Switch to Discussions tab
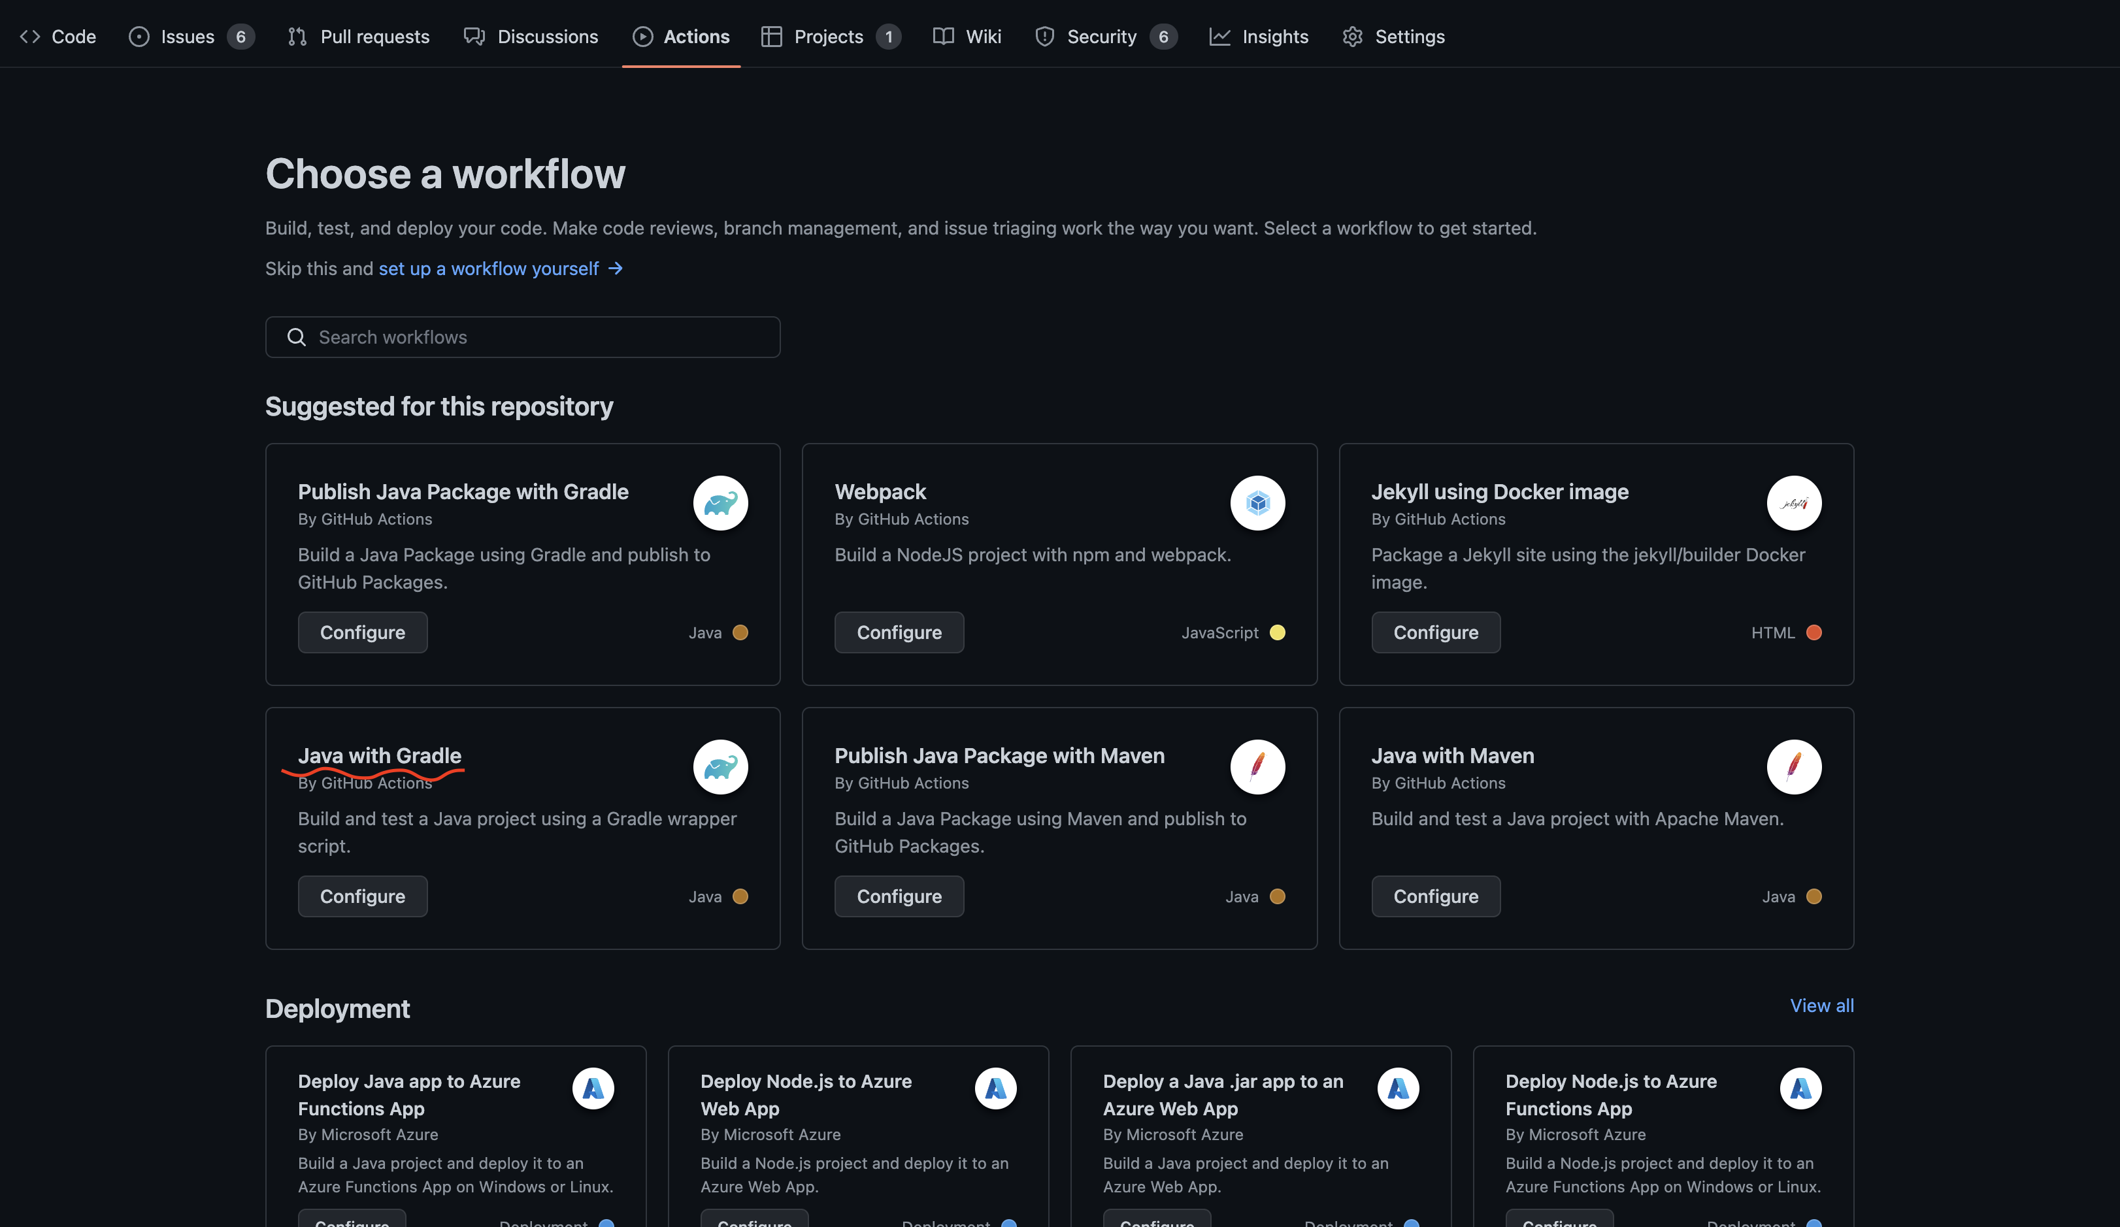2120x1227 pixels. pos(531,36)
